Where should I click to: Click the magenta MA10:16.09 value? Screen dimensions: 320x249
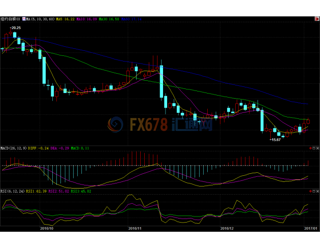87,19
